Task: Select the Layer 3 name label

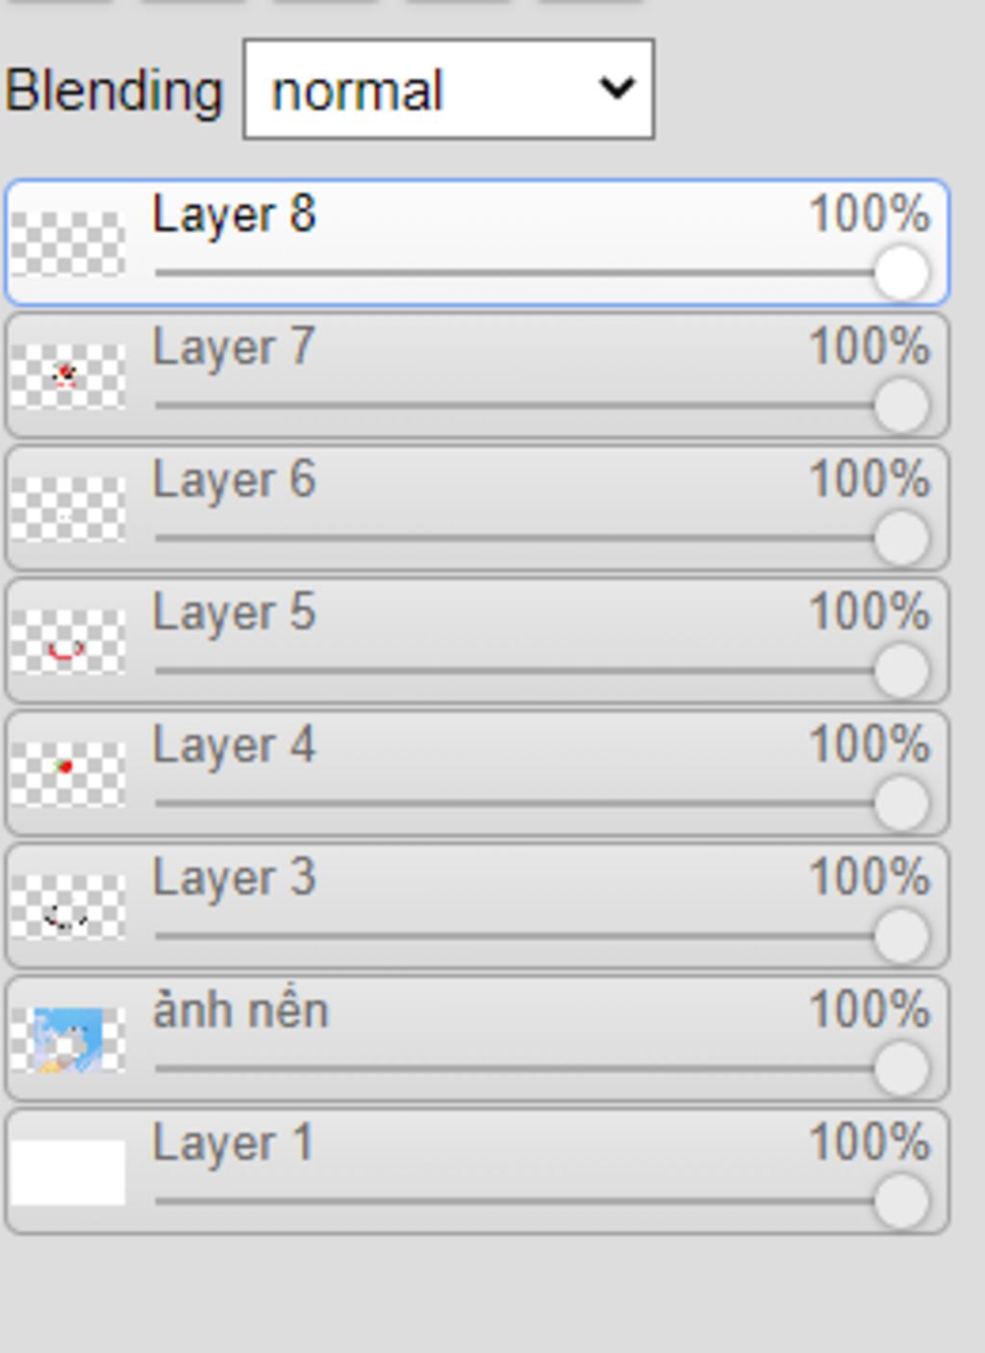Action: click(234, 880)
